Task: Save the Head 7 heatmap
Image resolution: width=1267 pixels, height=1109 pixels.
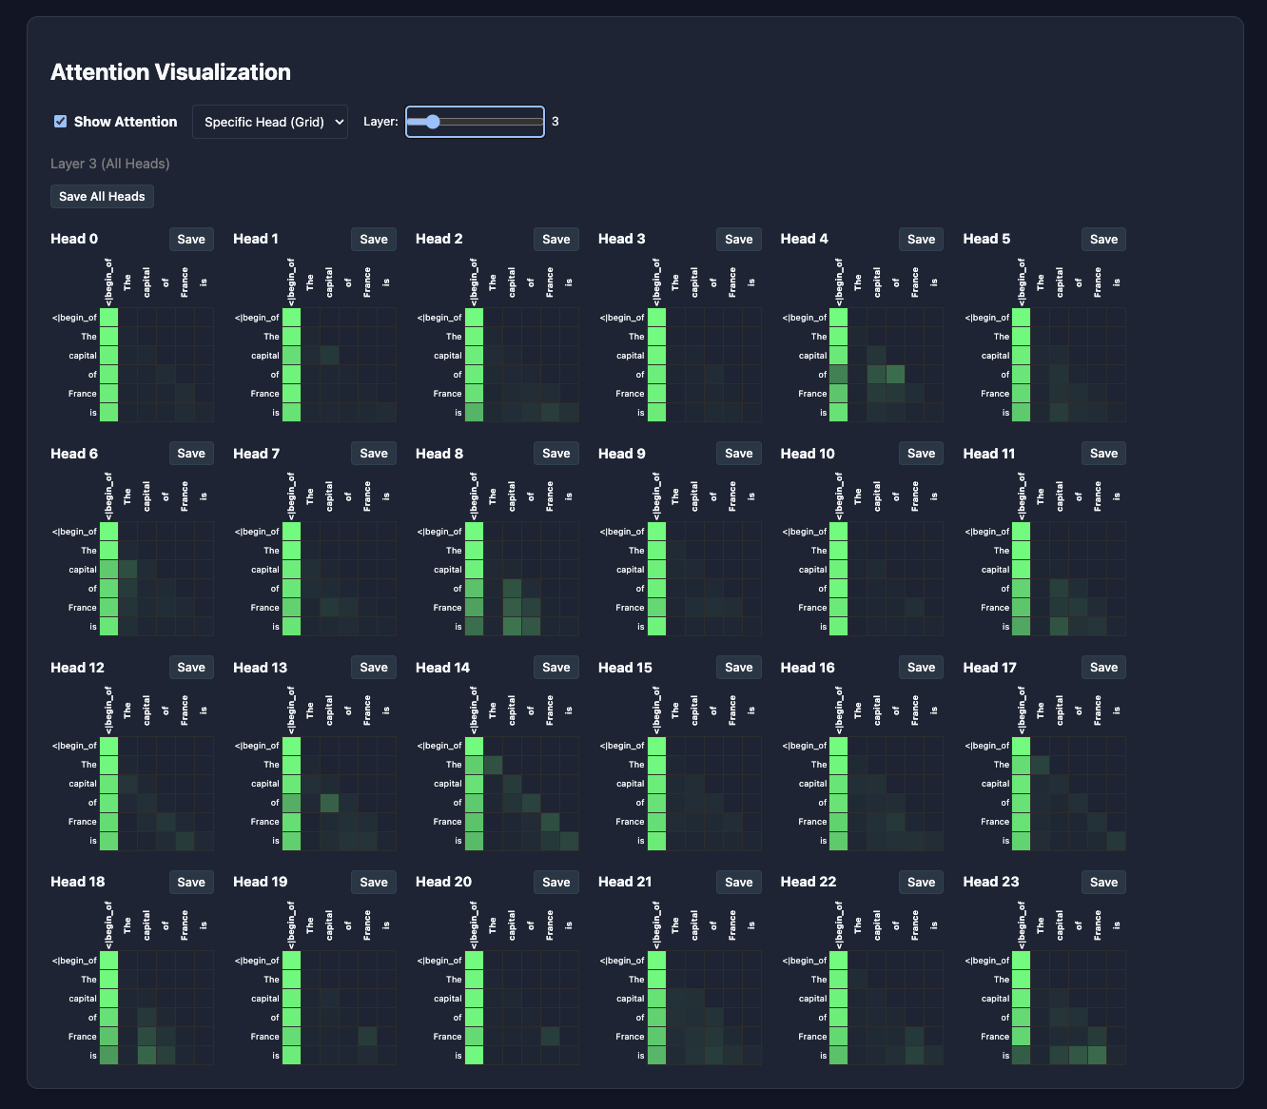Action: (374, 454)
